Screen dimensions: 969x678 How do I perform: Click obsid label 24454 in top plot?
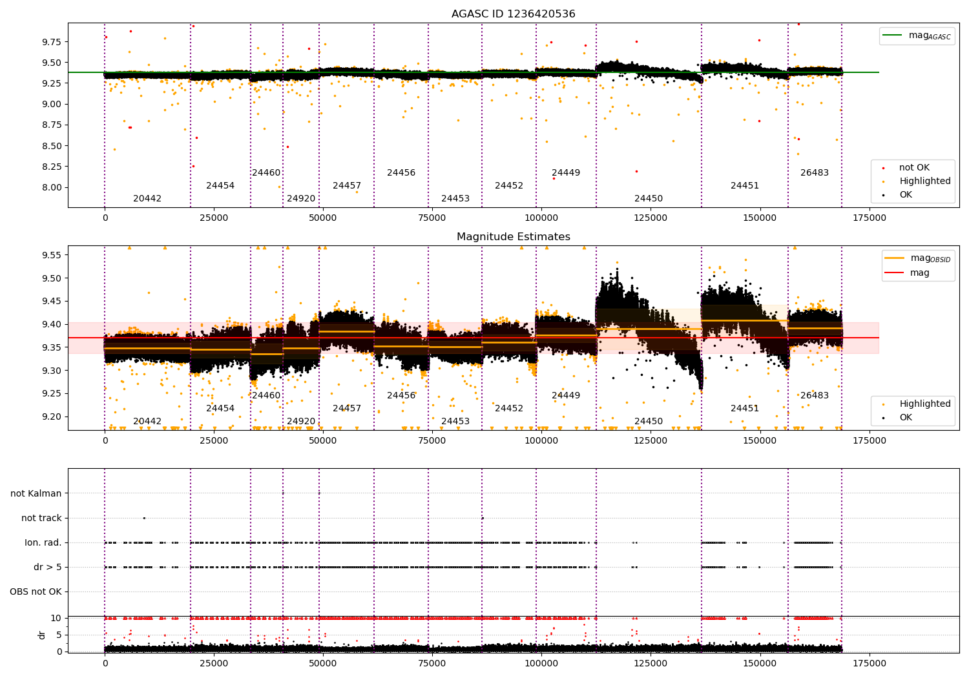(220, 186)
